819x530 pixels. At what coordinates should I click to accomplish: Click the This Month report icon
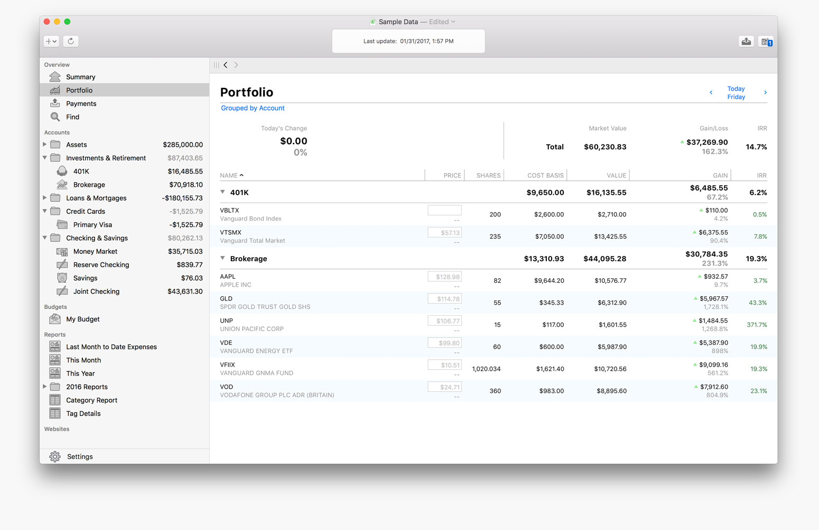coord(55,360)
